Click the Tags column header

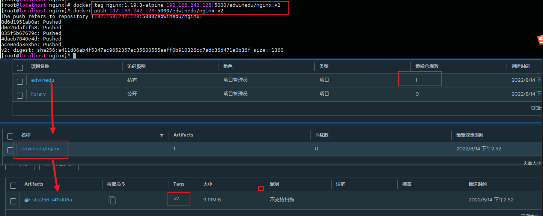click(x=179, y=184)
